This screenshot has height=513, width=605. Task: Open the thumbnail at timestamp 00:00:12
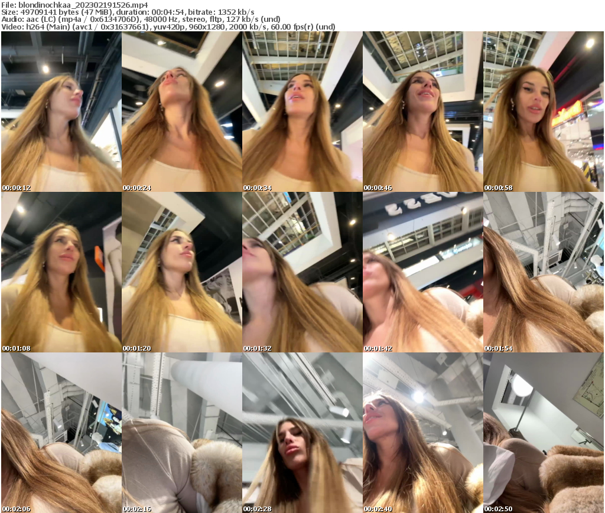(60, 112)
